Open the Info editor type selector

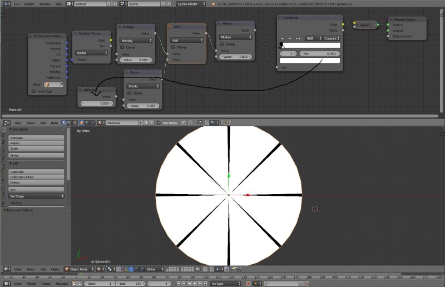(7, 4)
